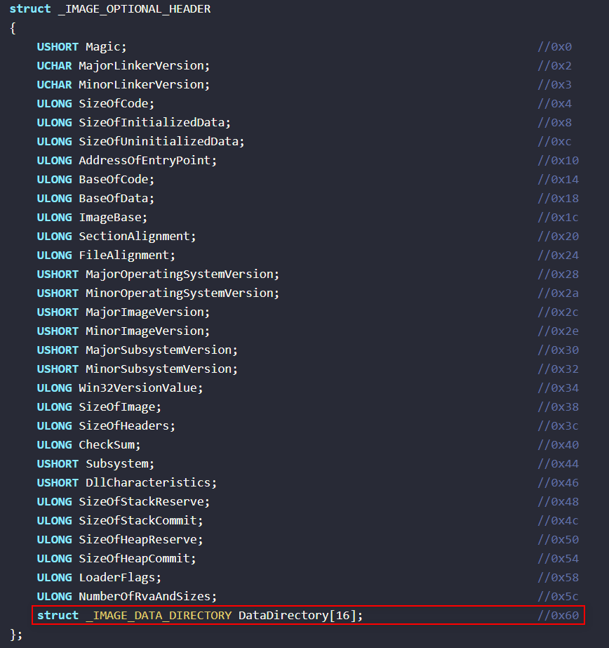The height and width of the screenshot is (648, 609).
Task: Click the NumberOfRvaAndSizes field
Action: tap(147, 597)
